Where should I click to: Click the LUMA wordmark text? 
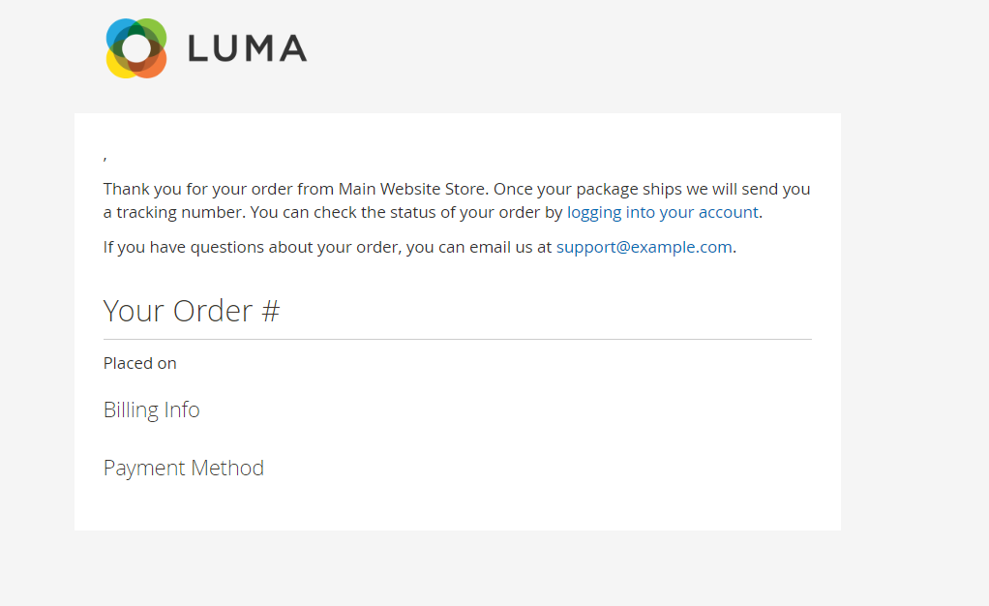pos(248,48)
